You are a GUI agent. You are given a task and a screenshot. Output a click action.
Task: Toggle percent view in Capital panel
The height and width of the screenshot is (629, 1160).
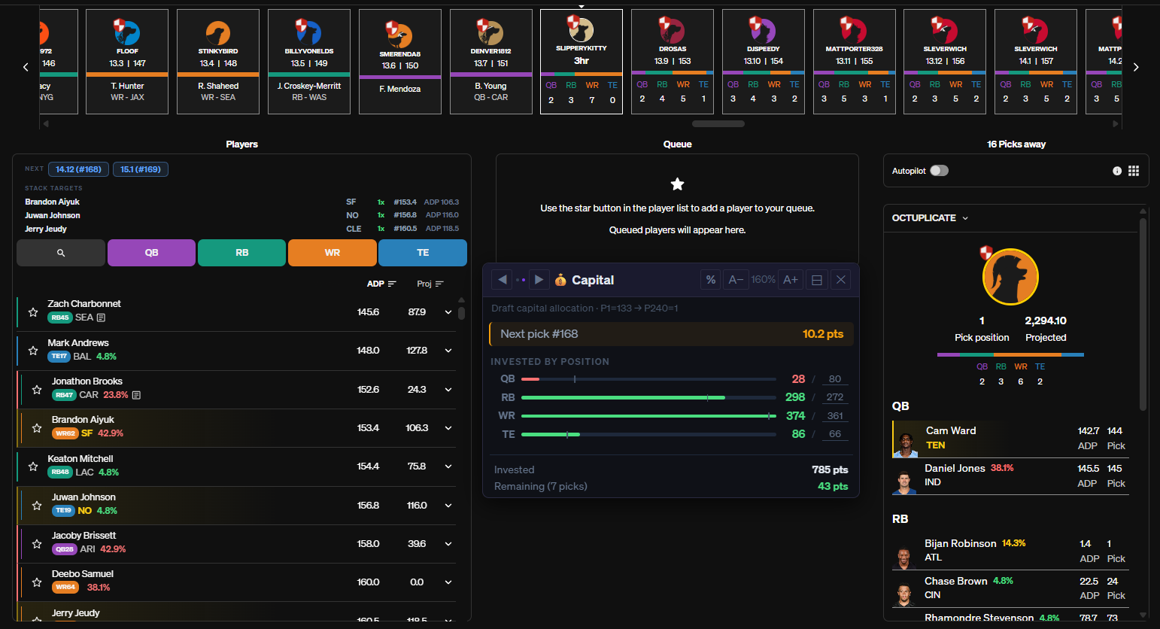click(711, 280)
